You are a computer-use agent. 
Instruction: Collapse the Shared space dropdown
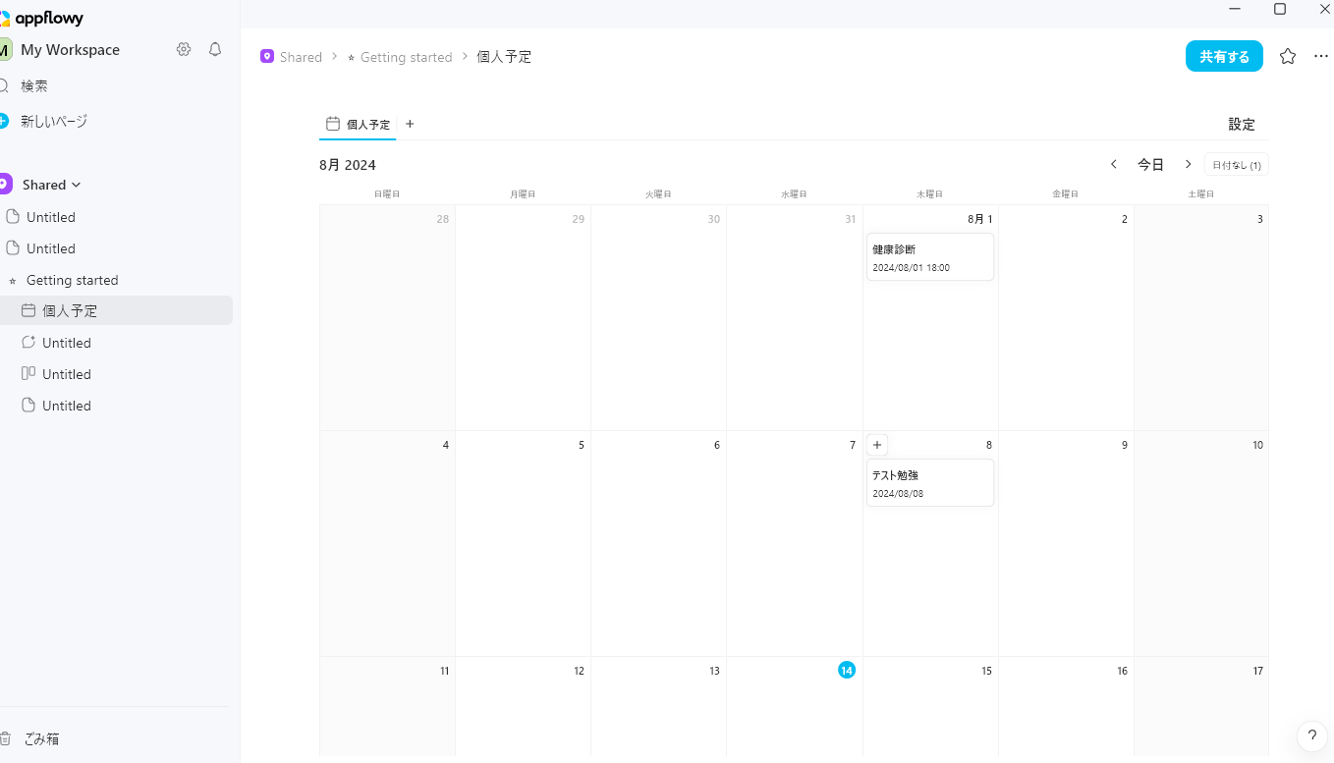pyautogui.click(x=76, y=185)
